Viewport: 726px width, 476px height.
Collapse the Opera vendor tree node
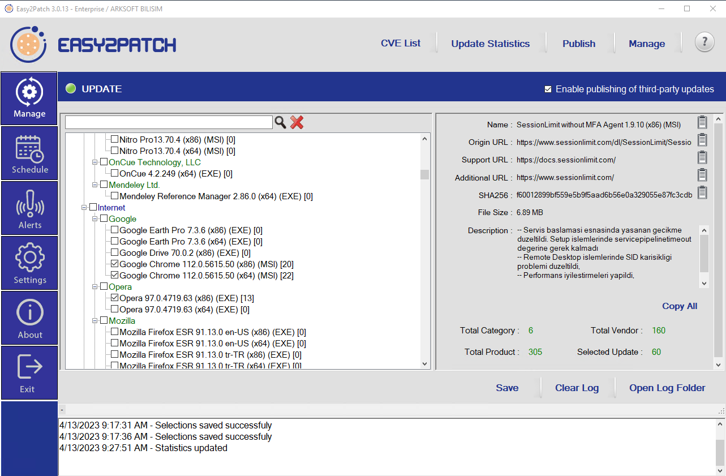[96, 287]
